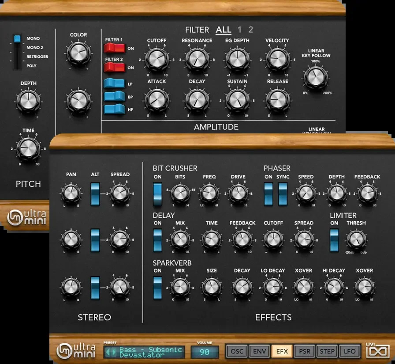Switch to the OSC tab

pyautogui.click(x=237, y=351)
